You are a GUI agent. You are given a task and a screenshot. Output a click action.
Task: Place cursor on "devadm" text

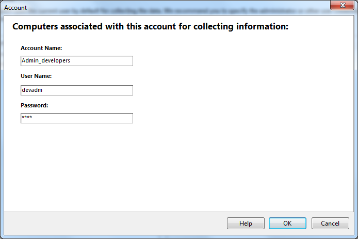[31, 90]
